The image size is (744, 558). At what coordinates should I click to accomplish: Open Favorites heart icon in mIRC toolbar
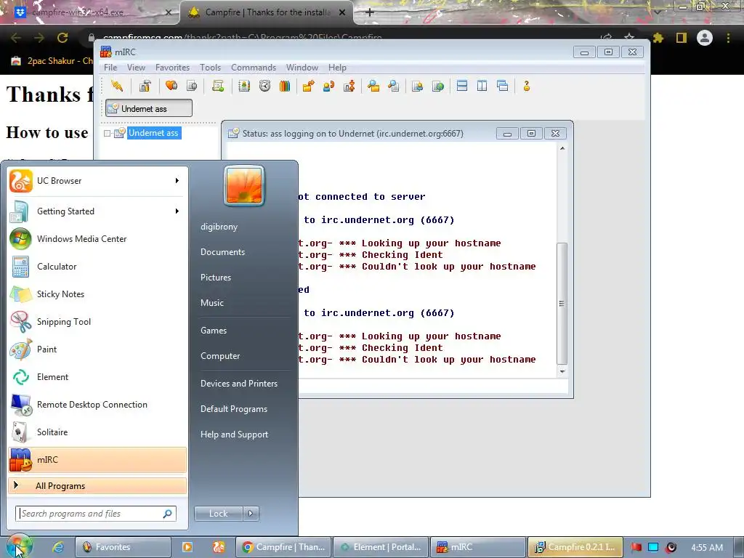pos(171,86)
